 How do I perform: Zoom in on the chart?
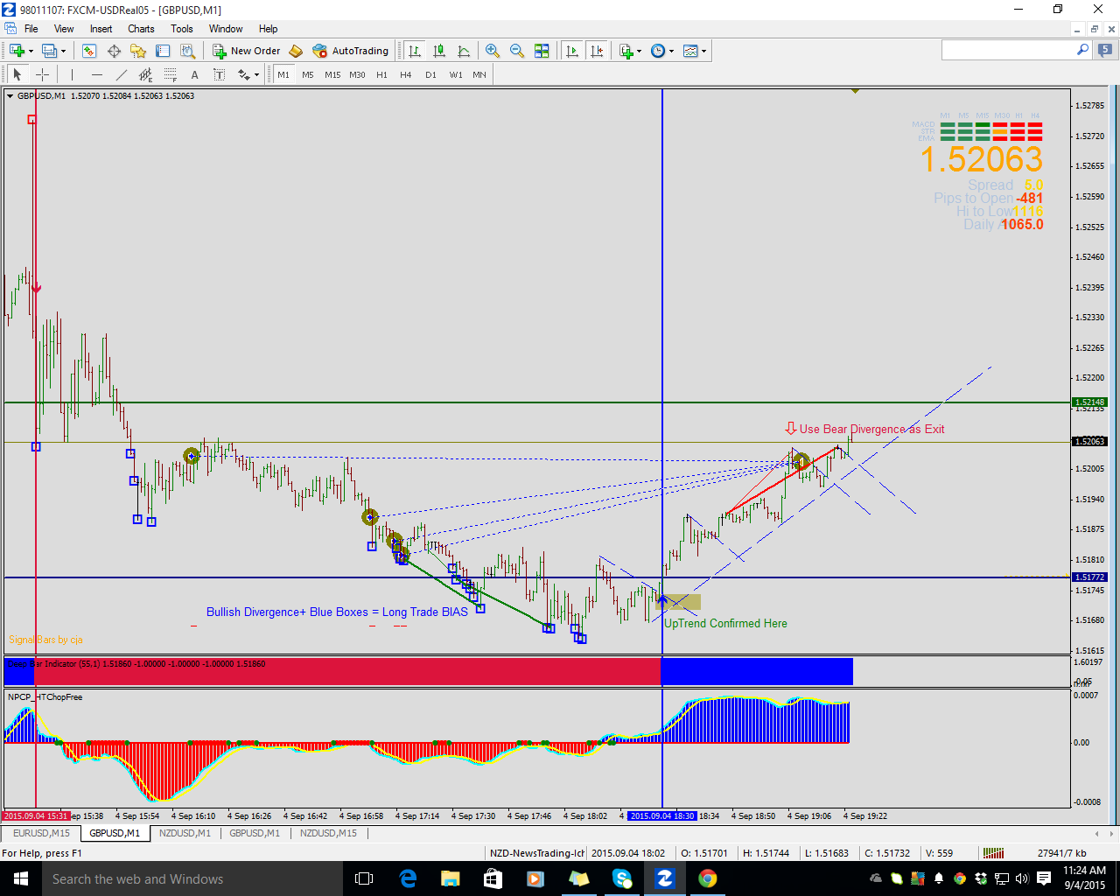point(493,51)
